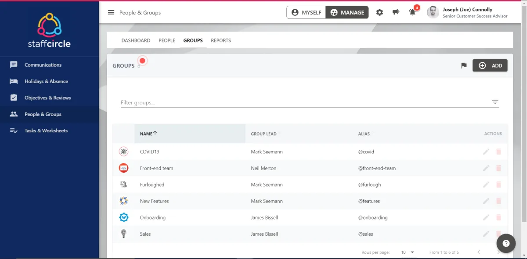The height and width of the screenshot is (259, 527).
Task: Open the Front-end team group name
Action: (156, 168)
